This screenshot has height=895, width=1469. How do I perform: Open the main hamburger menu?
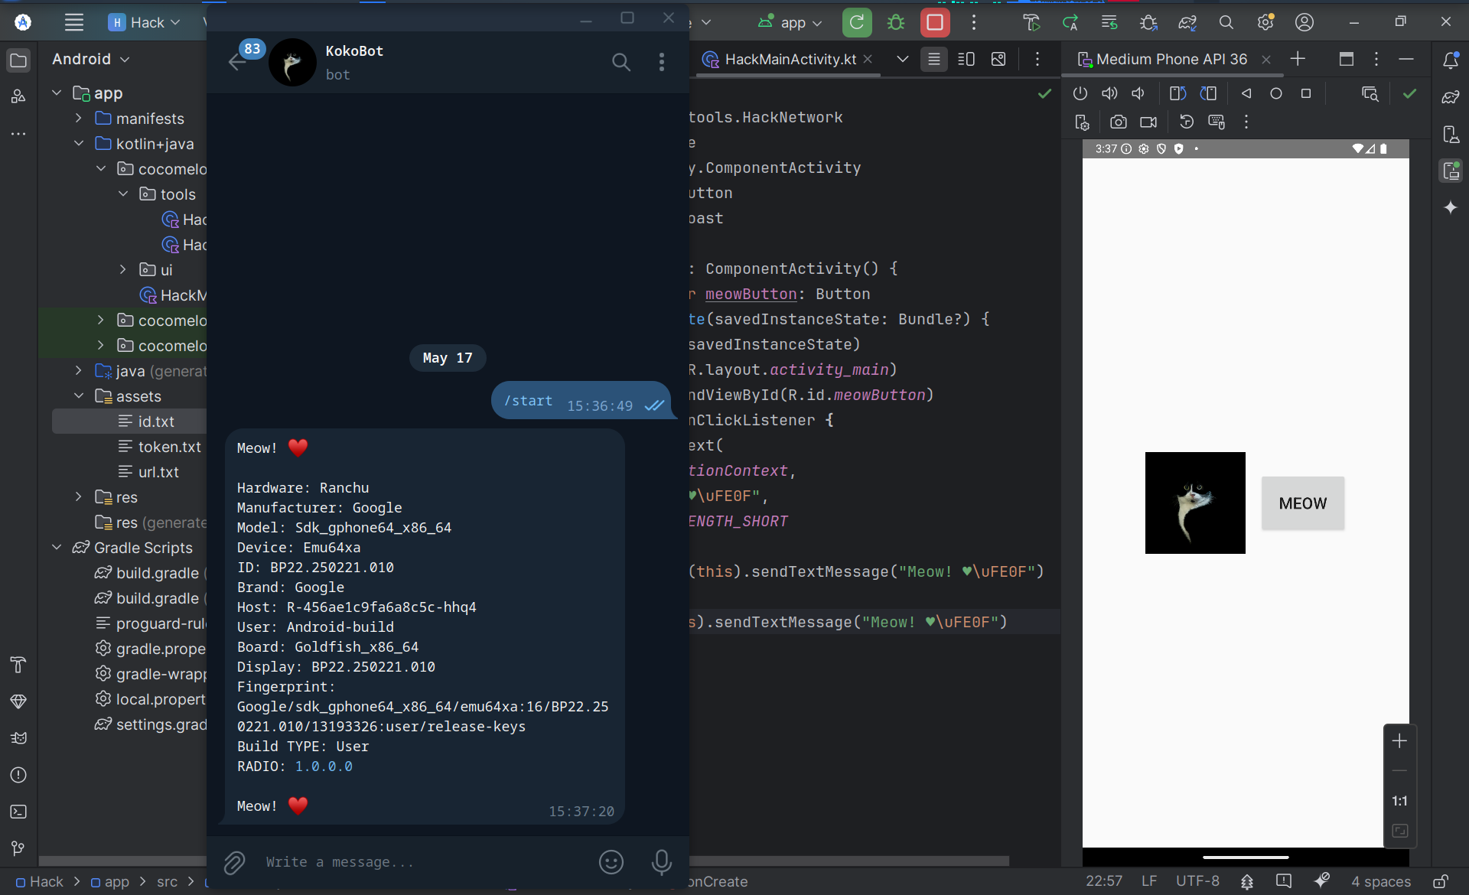pyautogui.click(x=73, y=22)
